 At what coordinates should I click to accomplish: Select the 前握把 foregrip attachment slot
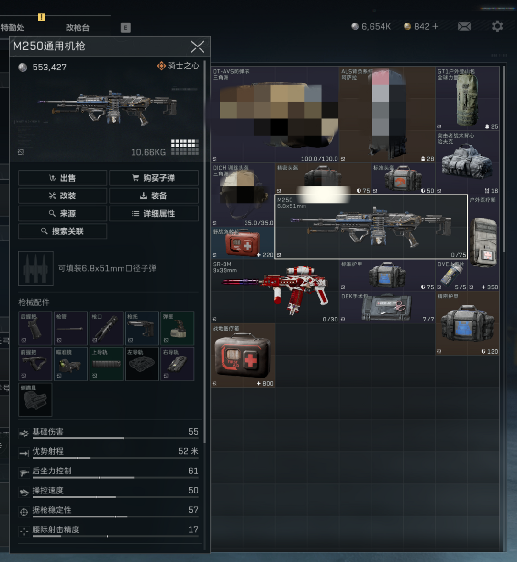pos(35,364)
